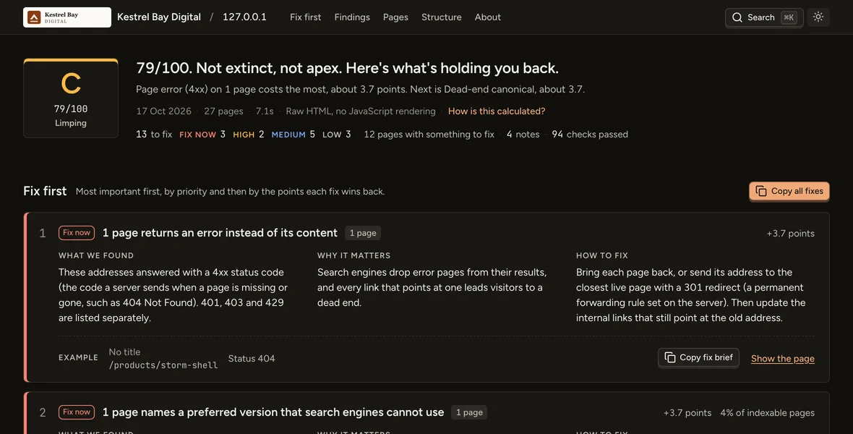Open the "How is this calculated?" link
Viewport: 853px width, 434px height.
pos(497,111)
